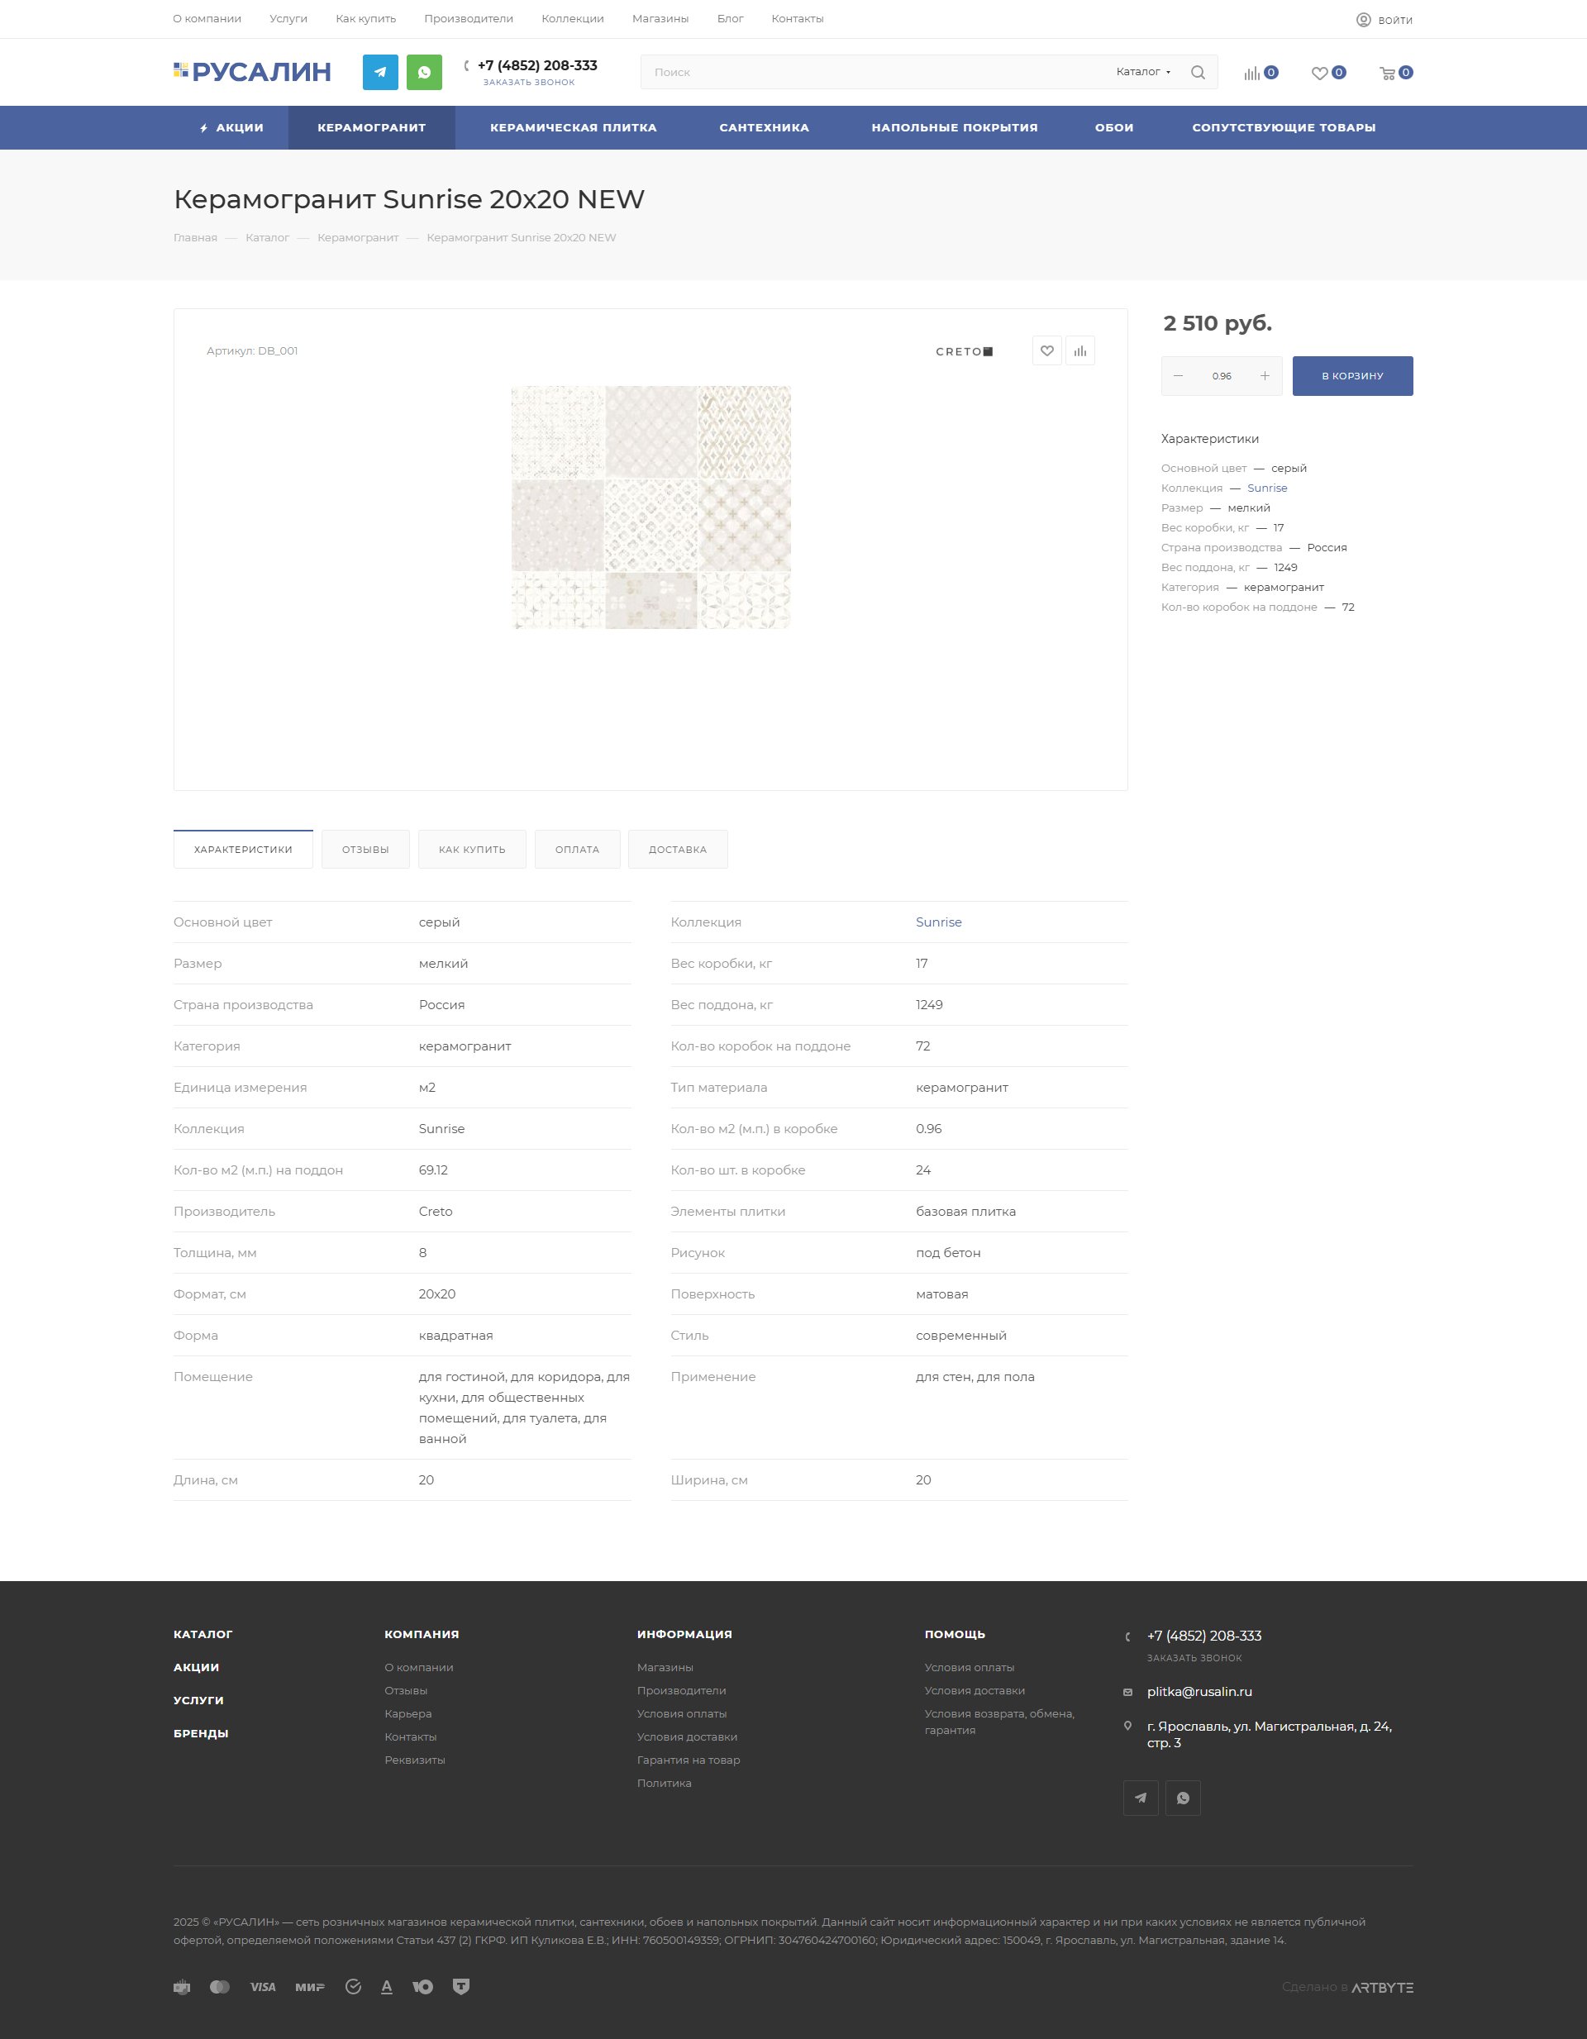Click the search magnifier icon
The height and width of the screenshot is (2039, 1587).
click(x=1198, y=72)
